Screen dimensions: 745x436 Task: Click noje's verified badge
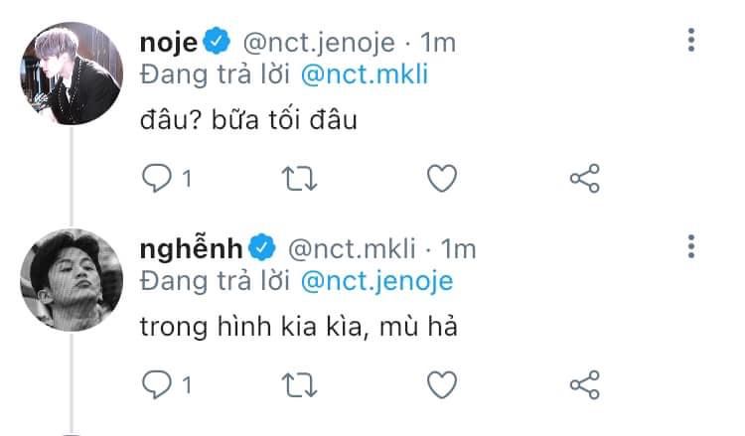click(218, 43)
